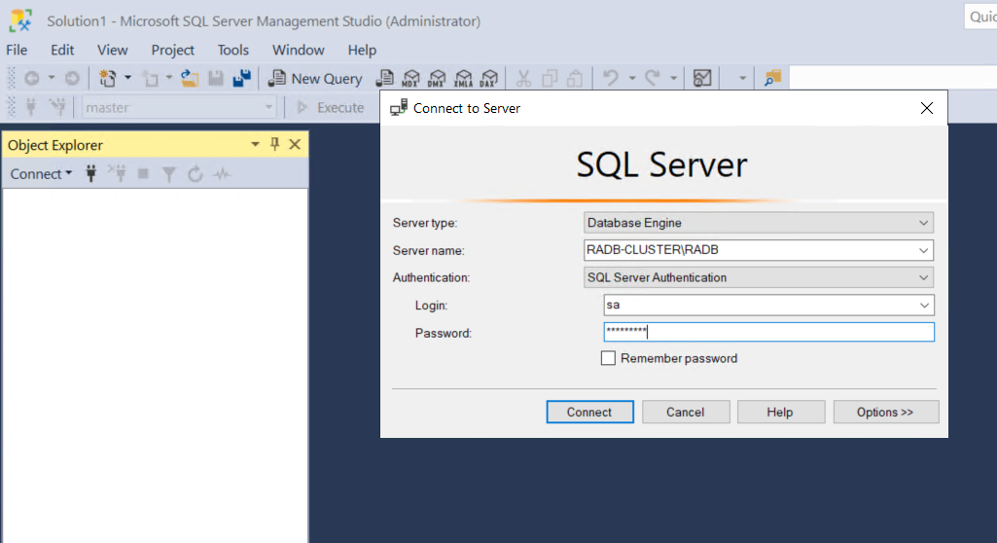The image size is (997, 543).
Task: Click Connect Object Explorer plug icon
Action: click(90, 173)
